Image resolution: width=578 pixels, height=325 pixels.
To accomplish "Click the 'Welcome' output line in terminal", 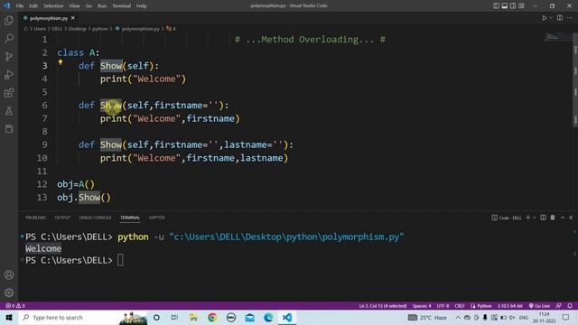I will [x=43, y=248].
